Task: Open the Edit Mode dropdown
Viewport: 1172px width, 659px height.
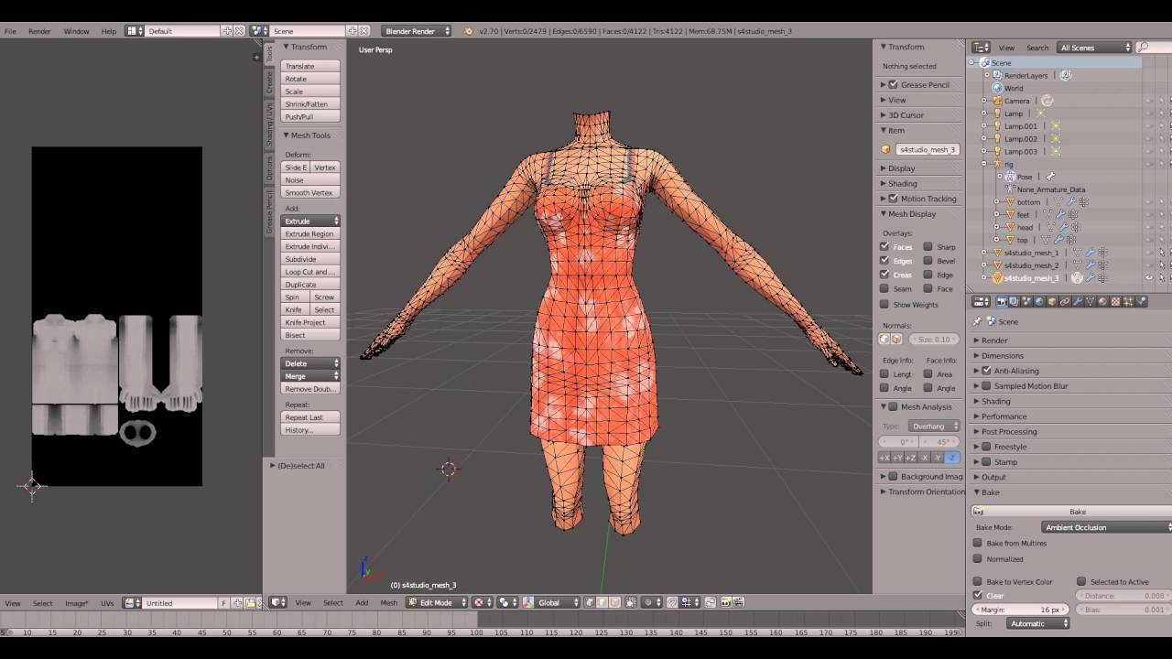Action: click(x=437, y=602)
